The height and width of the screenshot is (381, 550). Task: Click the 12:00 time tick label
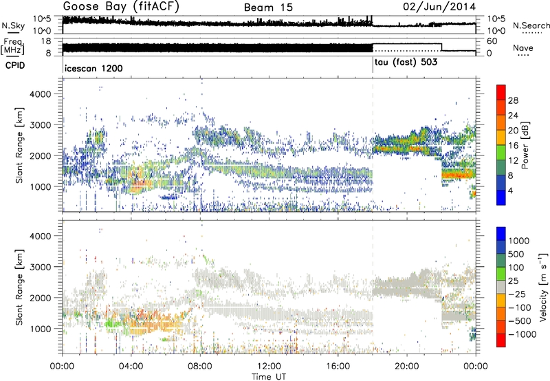pyautogui.click(x=269, y=367)
